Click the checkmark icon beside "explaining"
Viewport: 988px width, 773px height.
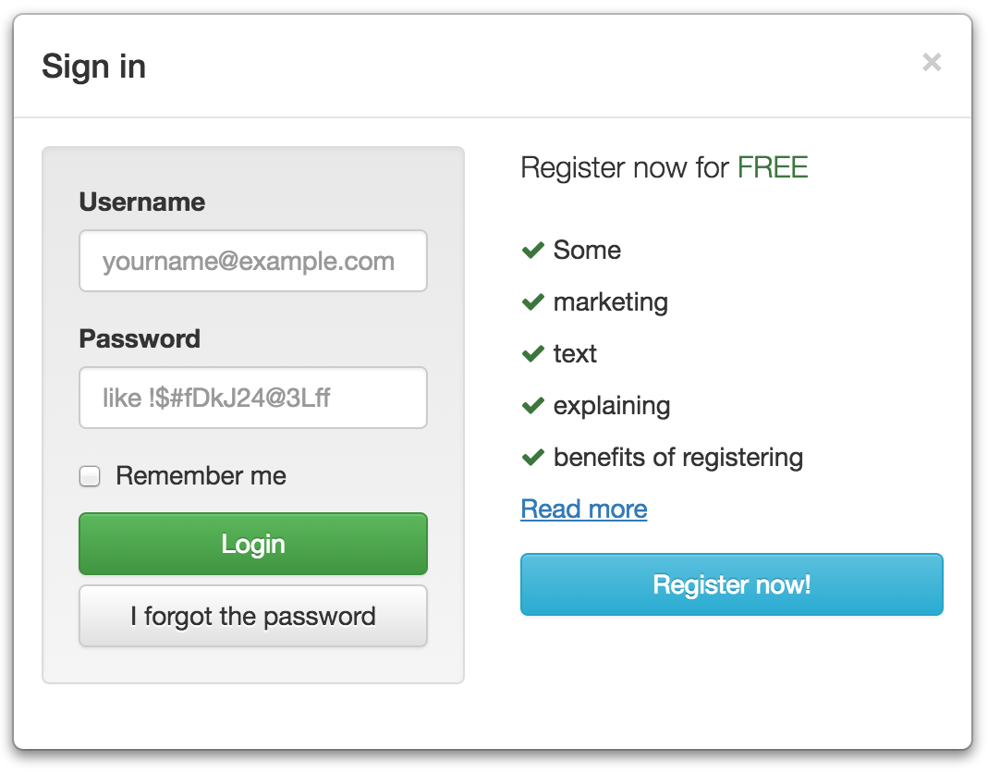533,405
